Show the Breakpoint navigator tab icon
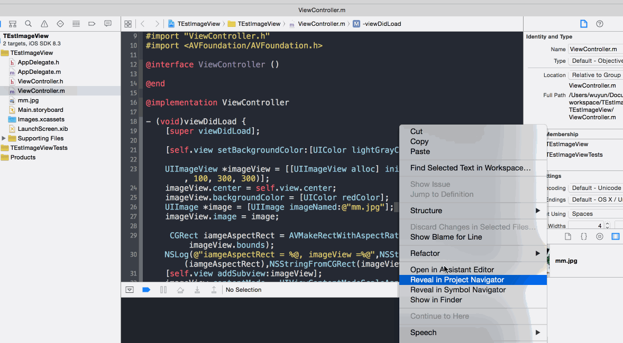623x343 pixels. tap(92, 24)
